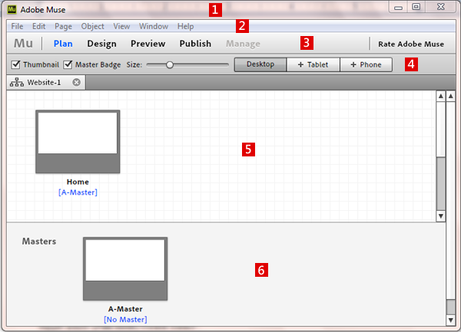Click the sitemap icon on Website-1 tab
Image resolution: width=461 pixels, height=332 pixels.
pyautogui.click(x=17, y=82)
